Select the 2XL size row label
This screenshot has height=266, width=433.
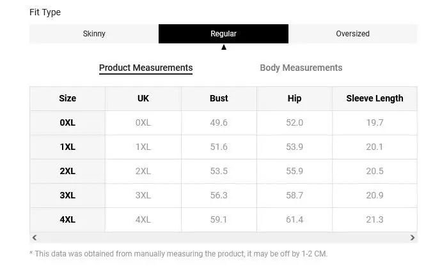point(67,172)
